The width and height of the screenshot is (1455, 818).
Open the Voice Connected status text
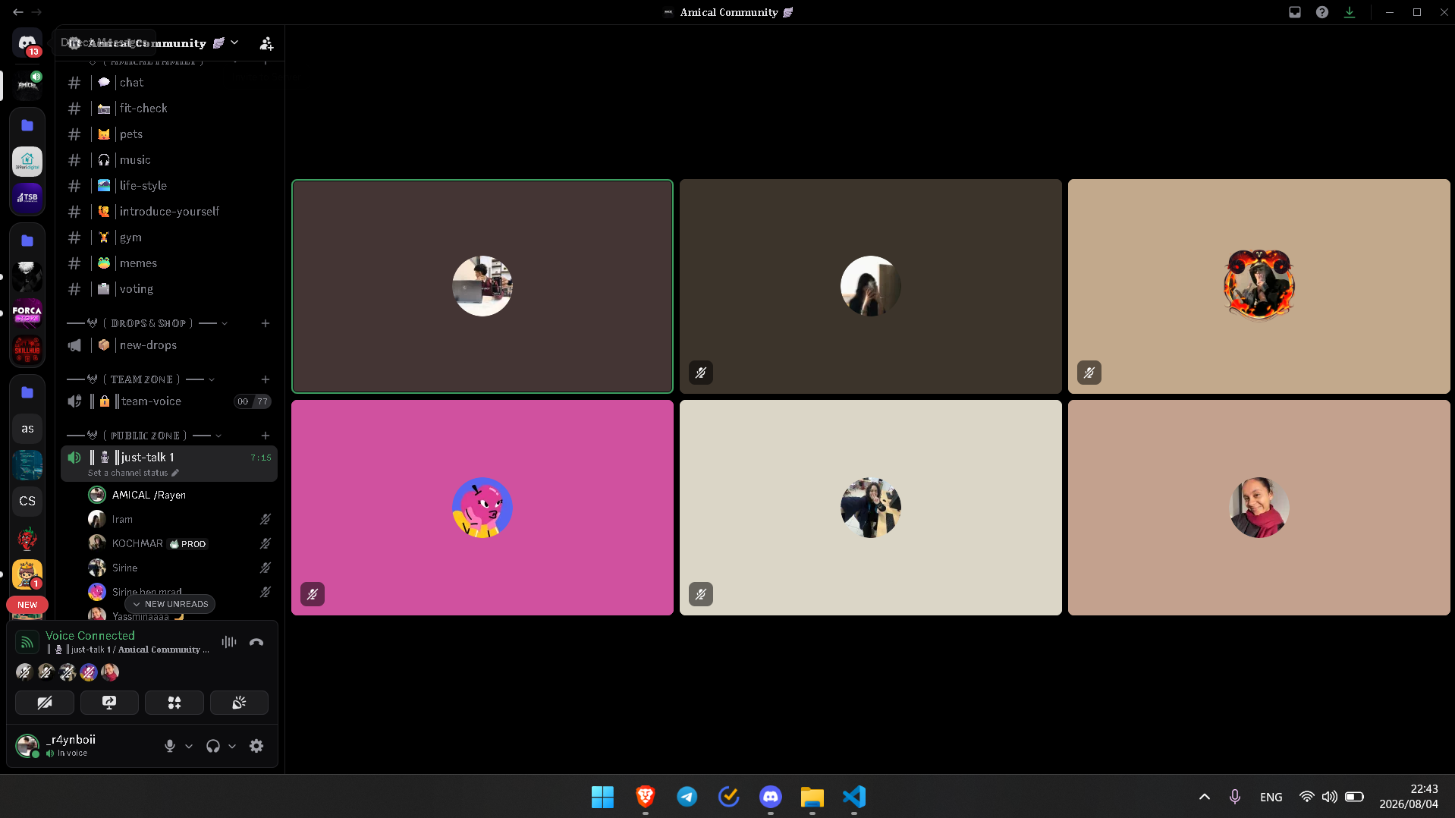point(90,636)
